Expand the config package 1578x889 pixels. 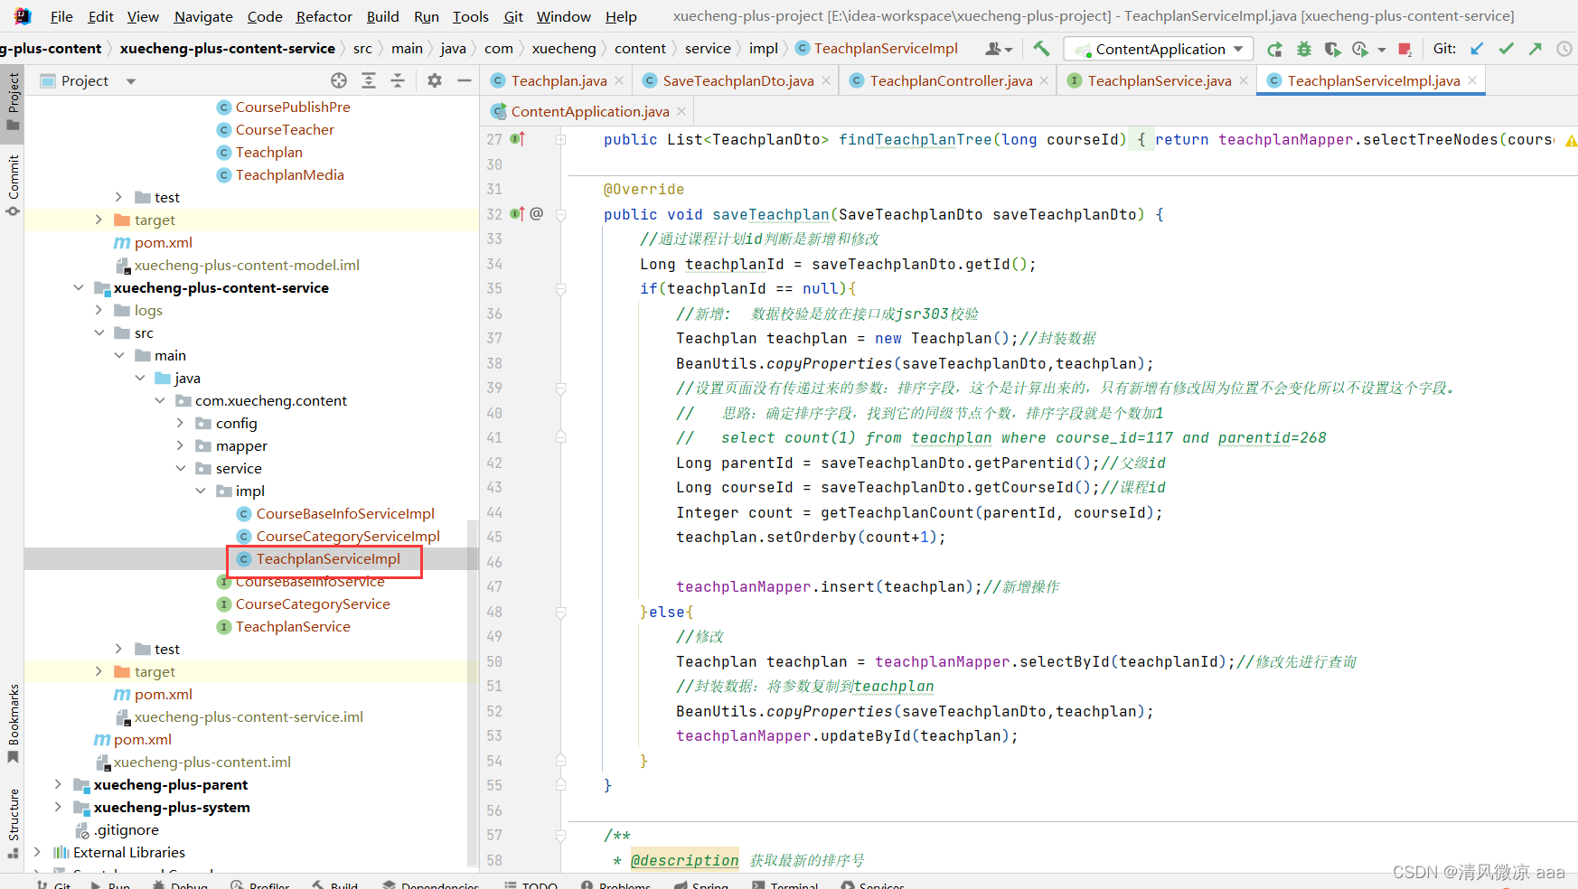[180, 423]
